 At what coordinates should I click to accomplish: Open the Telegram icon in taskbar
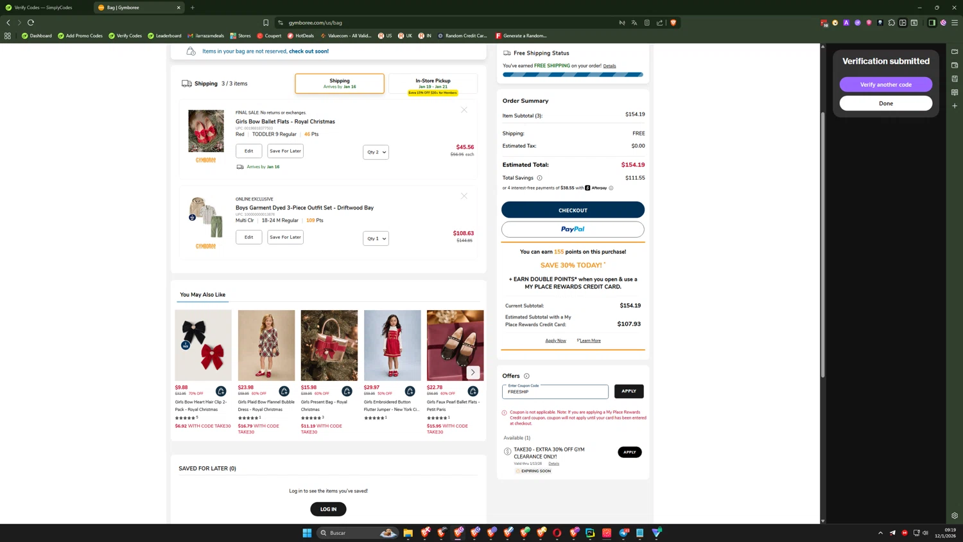pos(623,533)
